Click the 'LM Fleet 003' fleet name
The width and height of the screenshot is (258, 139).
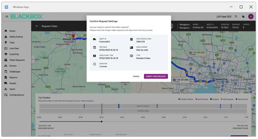[x=224, y=17]
